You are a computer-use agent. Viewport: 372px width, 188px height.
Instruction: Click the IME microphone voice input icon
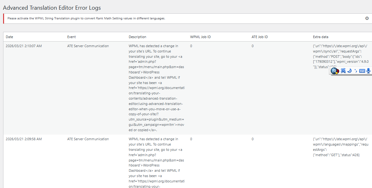click(x=369, y=71)
